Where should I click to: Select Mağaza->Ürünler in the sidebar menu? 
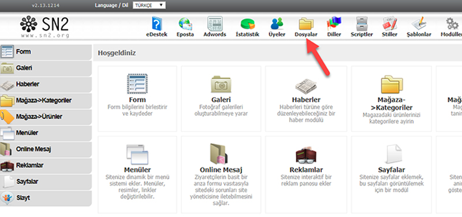(x=46, y=117)
